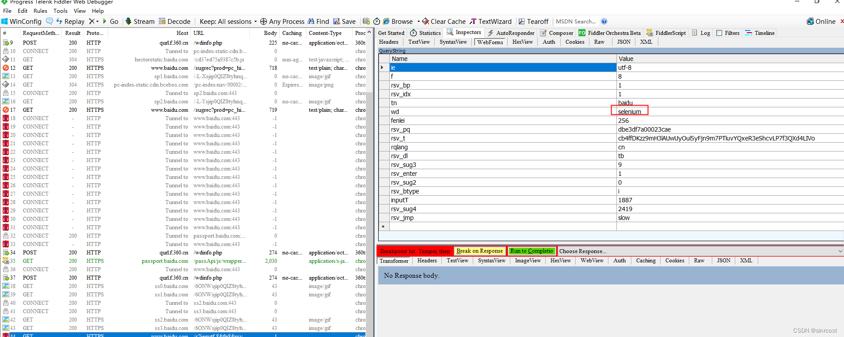Switch to the response Transformer tab
Viewport: 844px width, 337px height.
(x=394, y=261)
